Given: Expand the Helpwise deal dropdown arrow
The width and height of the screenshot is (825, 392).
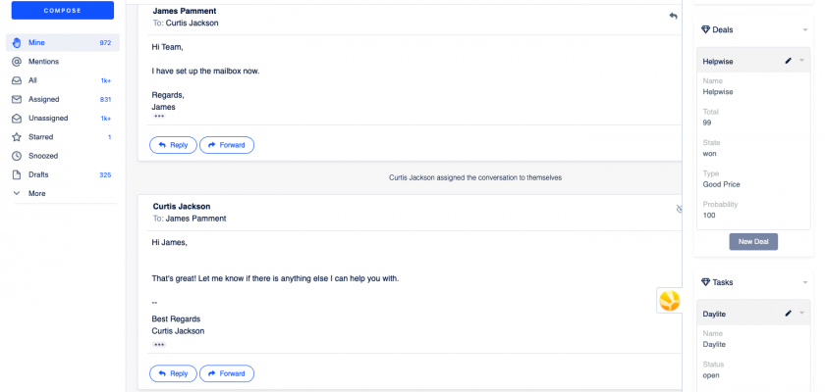Looking at the screenshot, I should [x=801, y=62].
